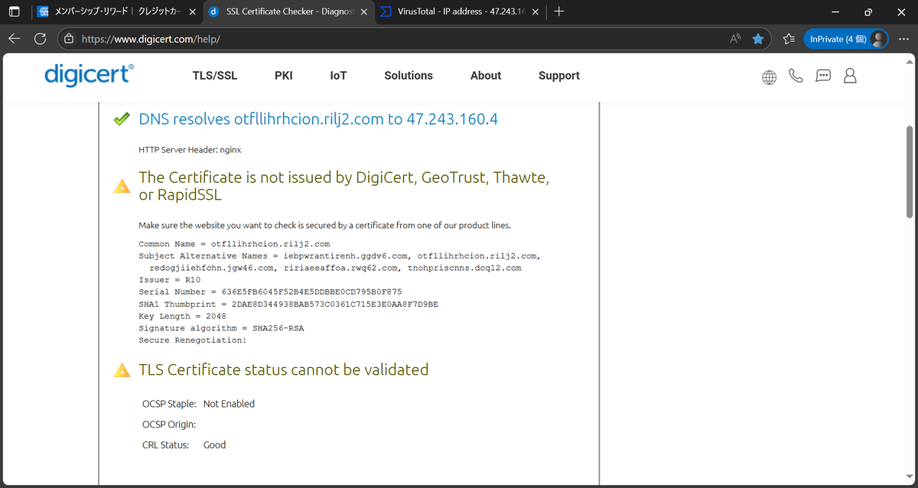Open the Solutions menu
Viewport: 918px width, 488px height.
point(409,76)
